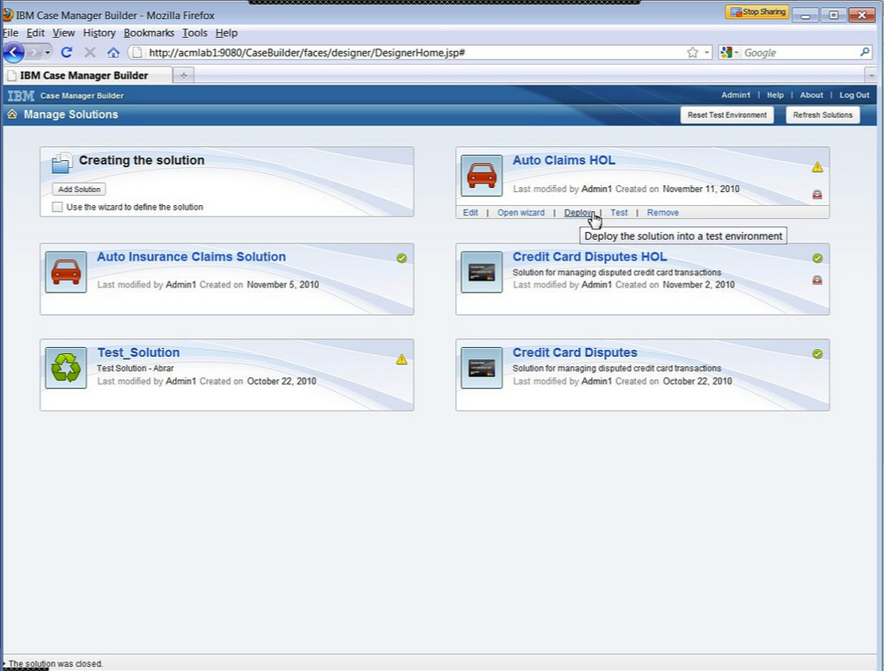Click the Google search magnifier icon
The height and width of the screenshot is (671, 884).
pyautogui.click(x=864, y=52)
